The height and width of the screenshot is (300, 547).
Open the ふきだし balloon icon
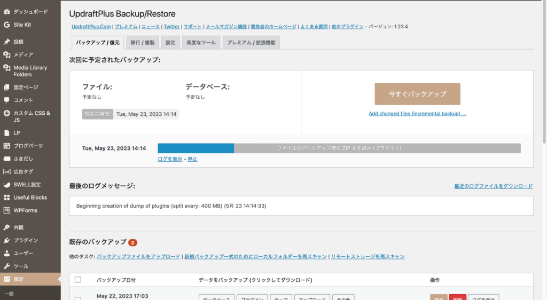6,159
